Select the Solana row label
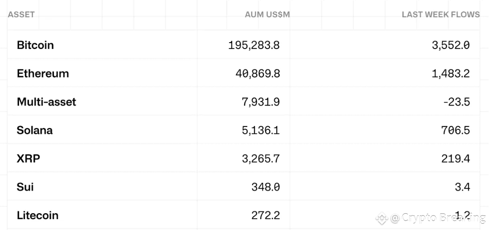 click(34, 130)
